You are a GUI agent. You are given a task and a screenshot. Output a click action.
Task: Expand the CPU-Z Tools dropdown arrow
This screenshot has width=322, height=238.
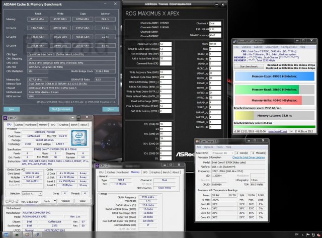55,201
